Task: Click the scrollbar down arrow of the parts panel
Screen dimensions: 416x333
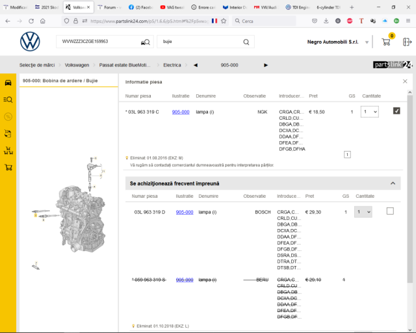Action: (x=409, y=330)
